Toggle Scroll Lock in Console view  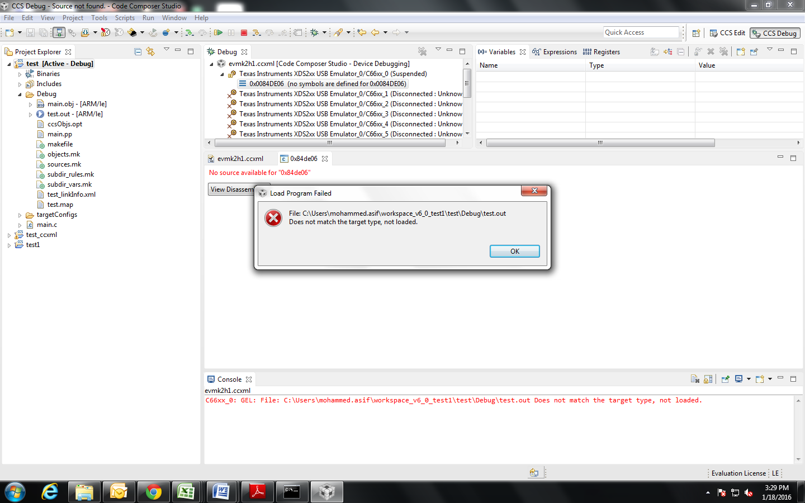[x=708, y=379]
